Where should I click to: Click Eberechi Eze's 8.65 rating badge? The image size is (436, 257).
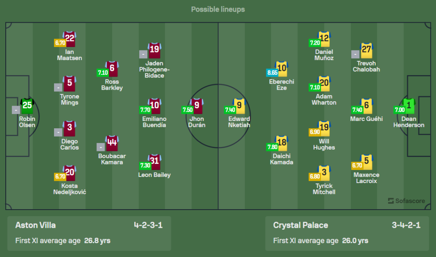[272, 72]
